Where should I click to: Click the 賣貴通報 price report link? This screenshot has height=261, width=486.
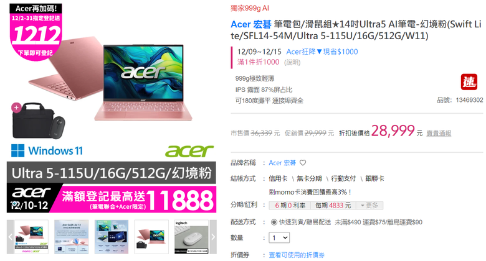point(439,133)
